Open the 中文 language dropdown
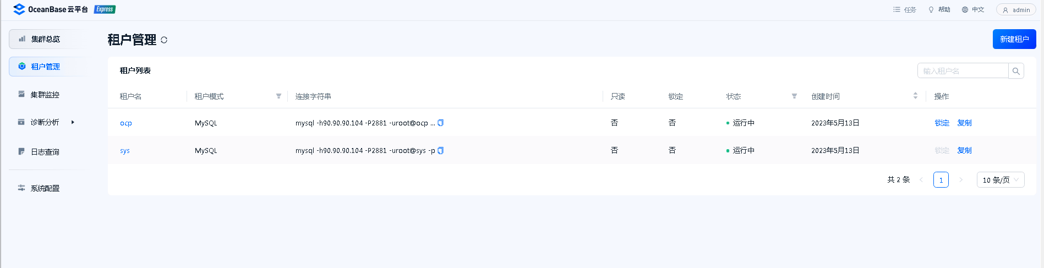Viewport: 1044px width, 268px height. 973,10
